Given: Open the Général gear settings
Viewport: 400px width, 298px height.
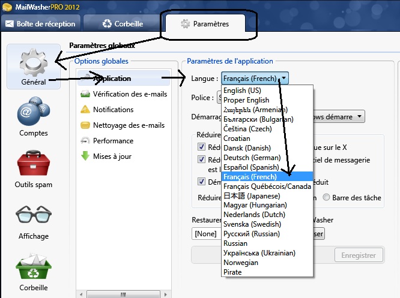Looking at the screenshot, I should (x=34, y=67).
